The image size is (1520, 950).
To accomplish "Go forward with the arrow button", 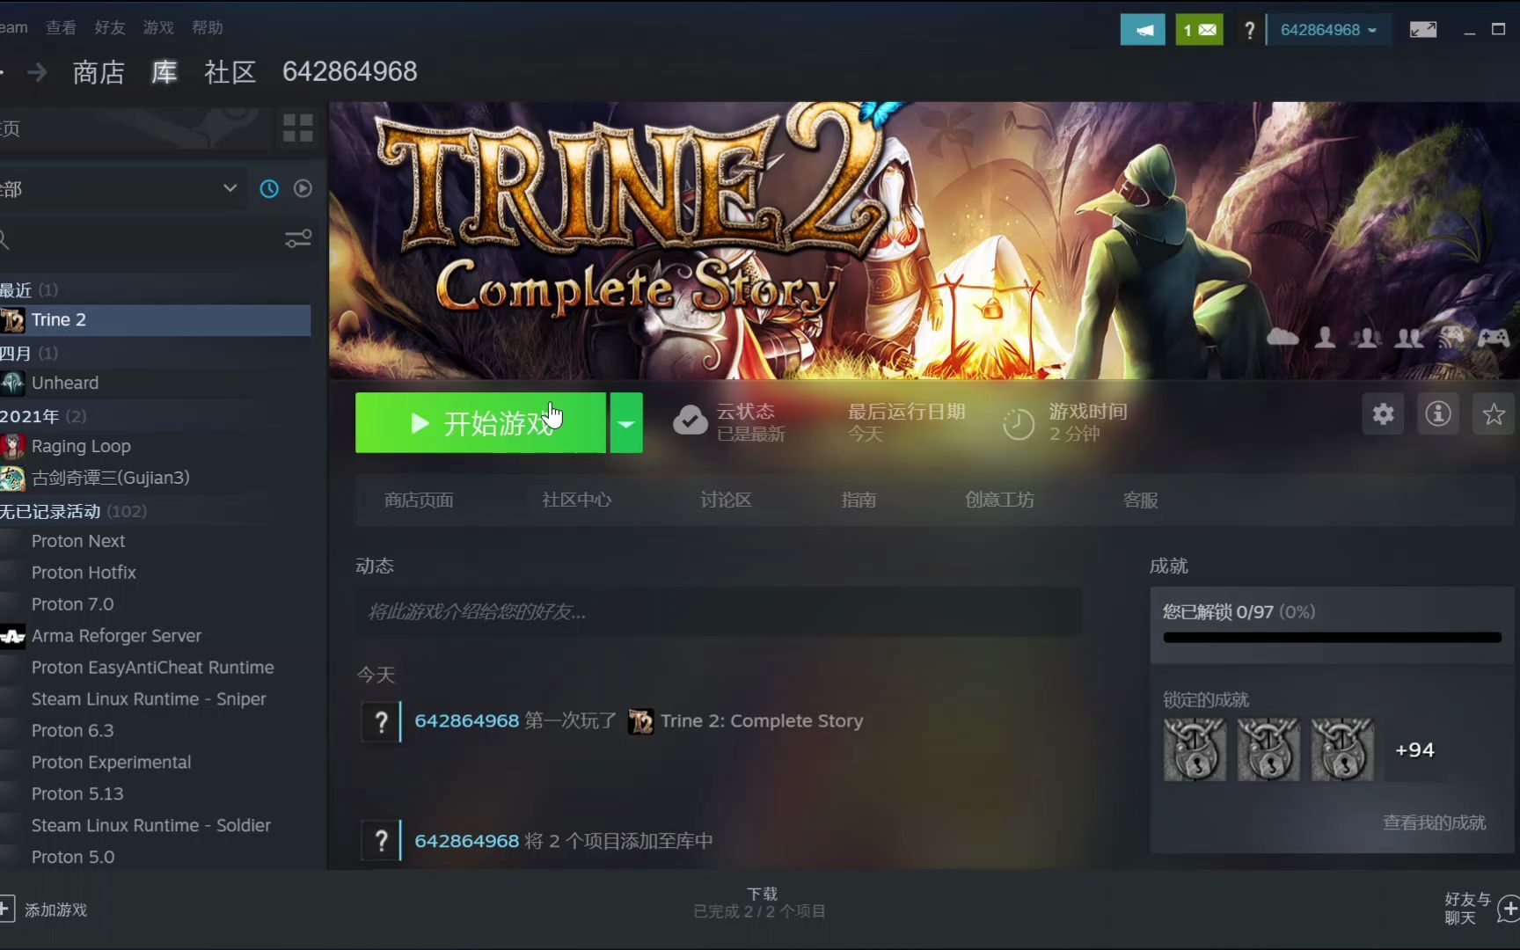I will click(x=37, y=72).
